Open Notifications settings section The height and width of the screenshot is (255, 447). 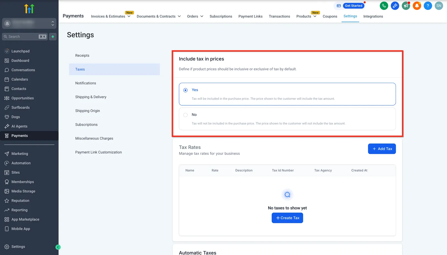click(114, 83)
